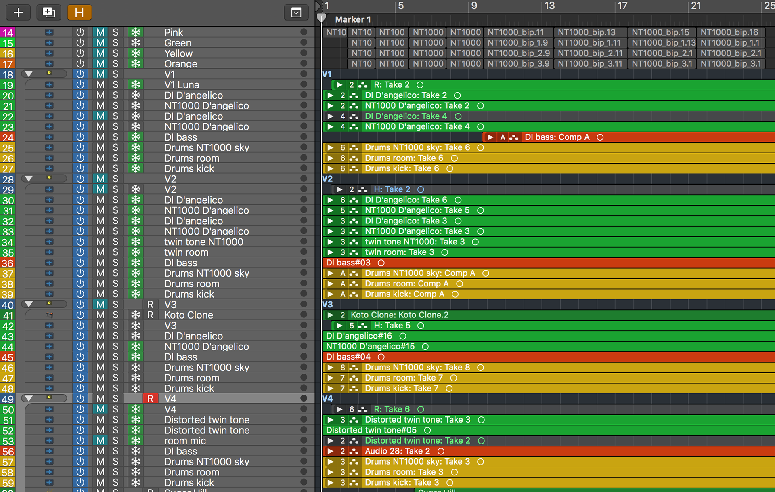The image size is (775, 492).
Task: Expand the DI bass: Comp A take folder
Action: [490, 137]
